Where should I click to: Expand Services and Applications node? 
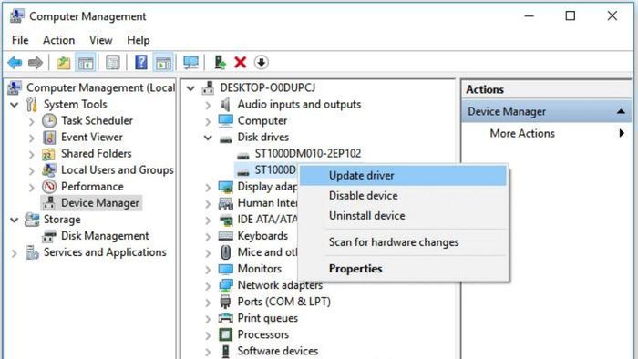click(x=15, y=253)
